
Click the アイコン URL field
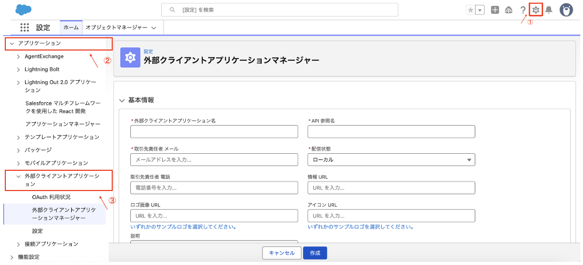tap(392, 216)
